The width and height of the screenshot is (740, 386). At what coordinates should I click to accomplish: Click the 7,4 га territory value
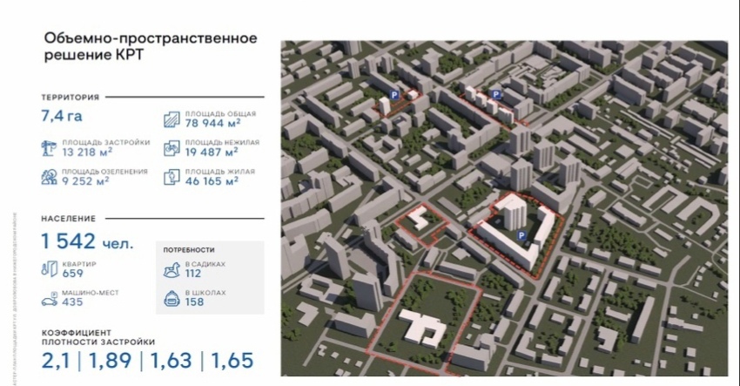click(x=67, y=117)
